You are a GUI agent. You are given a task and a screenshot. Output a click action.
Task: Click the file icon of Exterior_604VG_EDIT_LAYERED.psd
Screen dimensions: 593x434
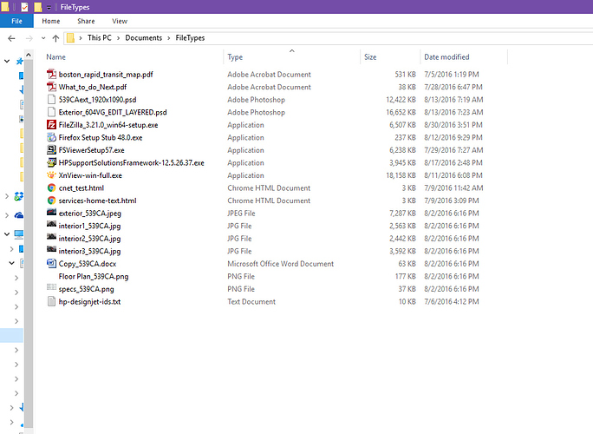point(51,112)
